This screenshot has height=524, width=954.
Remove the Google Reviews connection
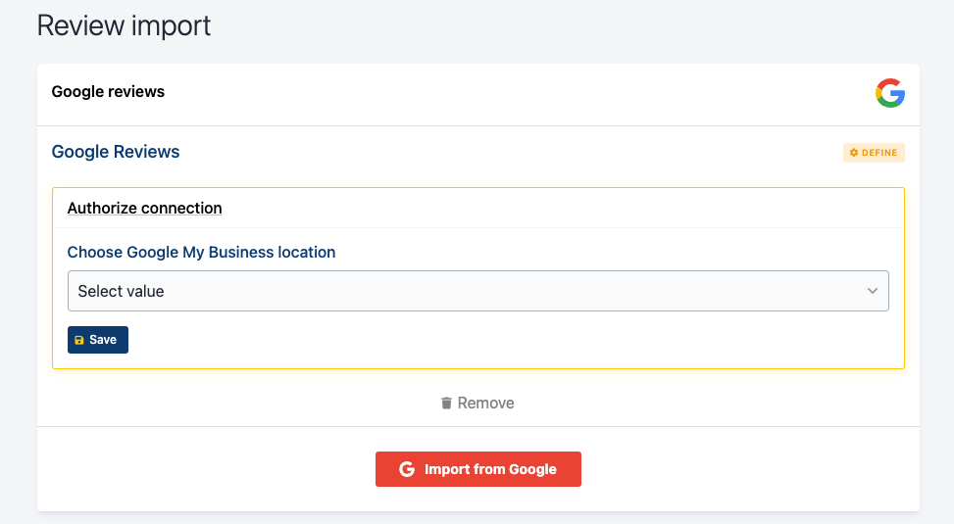coord(477,403)
